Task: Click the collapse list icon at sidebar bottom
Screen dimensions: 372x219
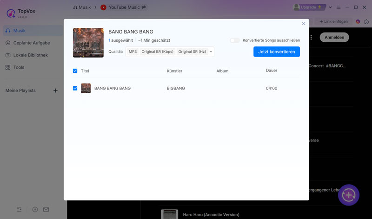Action: tap(19, 209)
